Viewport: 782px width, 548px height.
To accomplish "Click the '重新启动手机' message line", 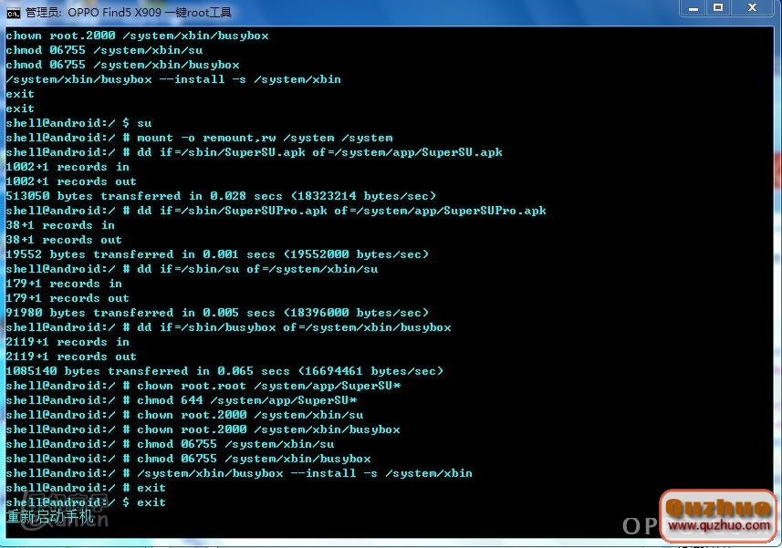I will (x=50, y=517).
